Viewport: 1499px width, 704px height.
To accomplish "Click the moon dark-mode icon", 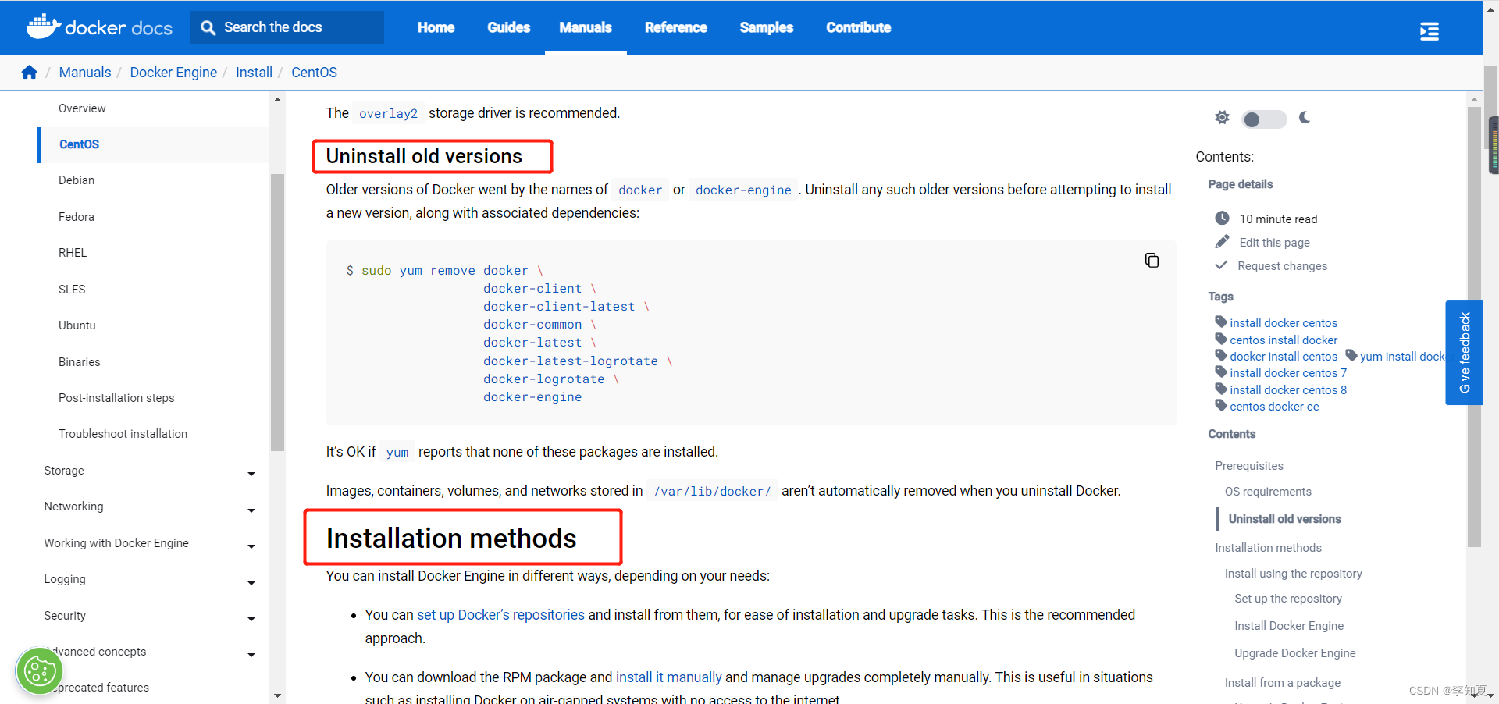I will coord(1305,118).
